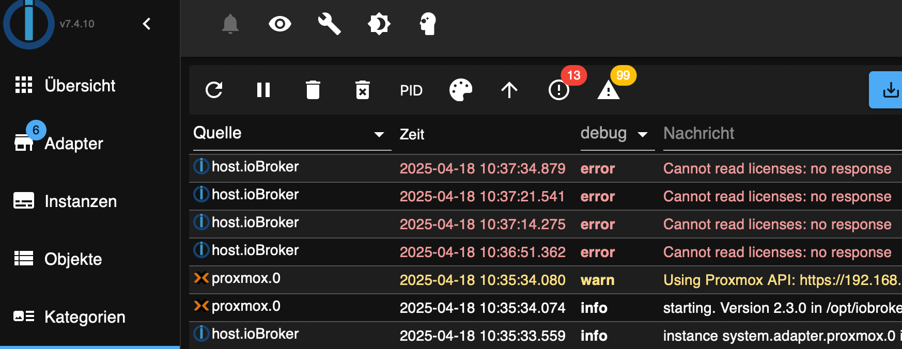Collapse the sidebar with left chevron
This screenshot has height=349, width=902.
[x=147, y=24]
